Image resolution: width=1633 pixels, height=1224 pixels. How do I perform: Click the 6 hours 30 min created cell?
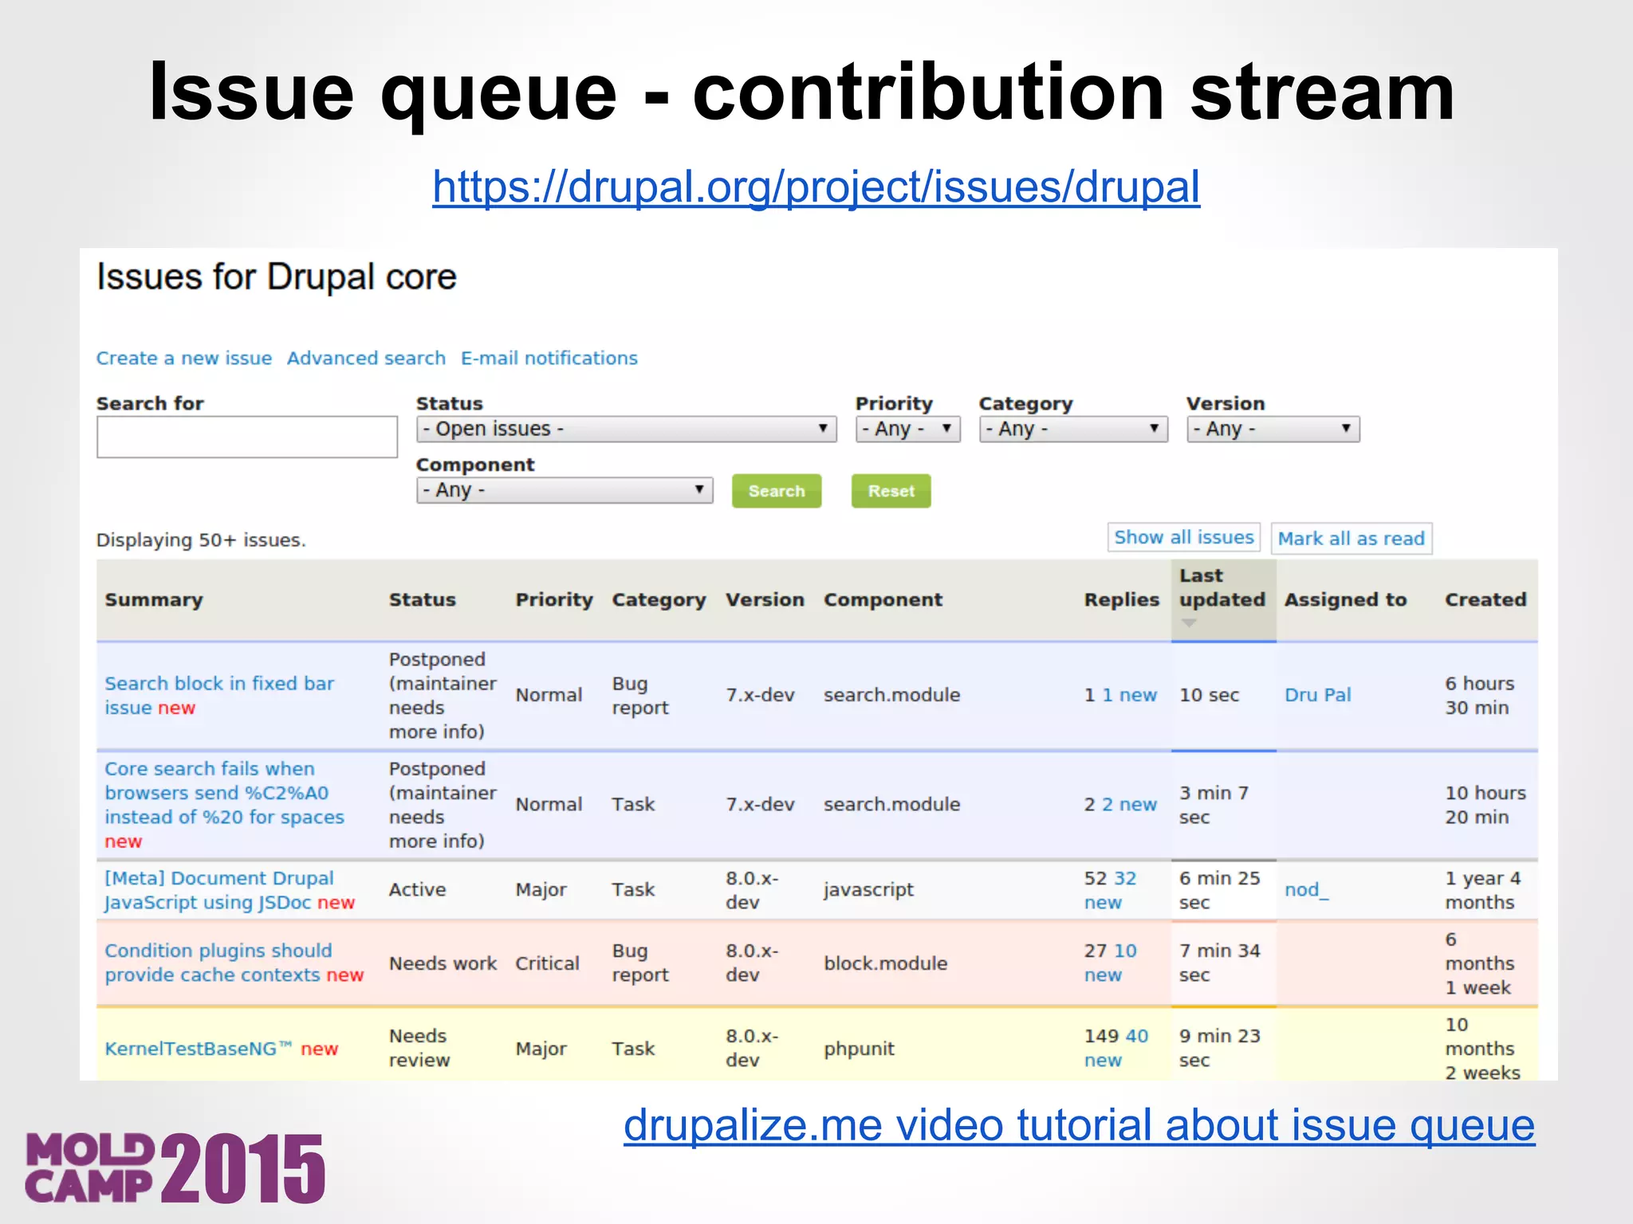[1480, 696]
